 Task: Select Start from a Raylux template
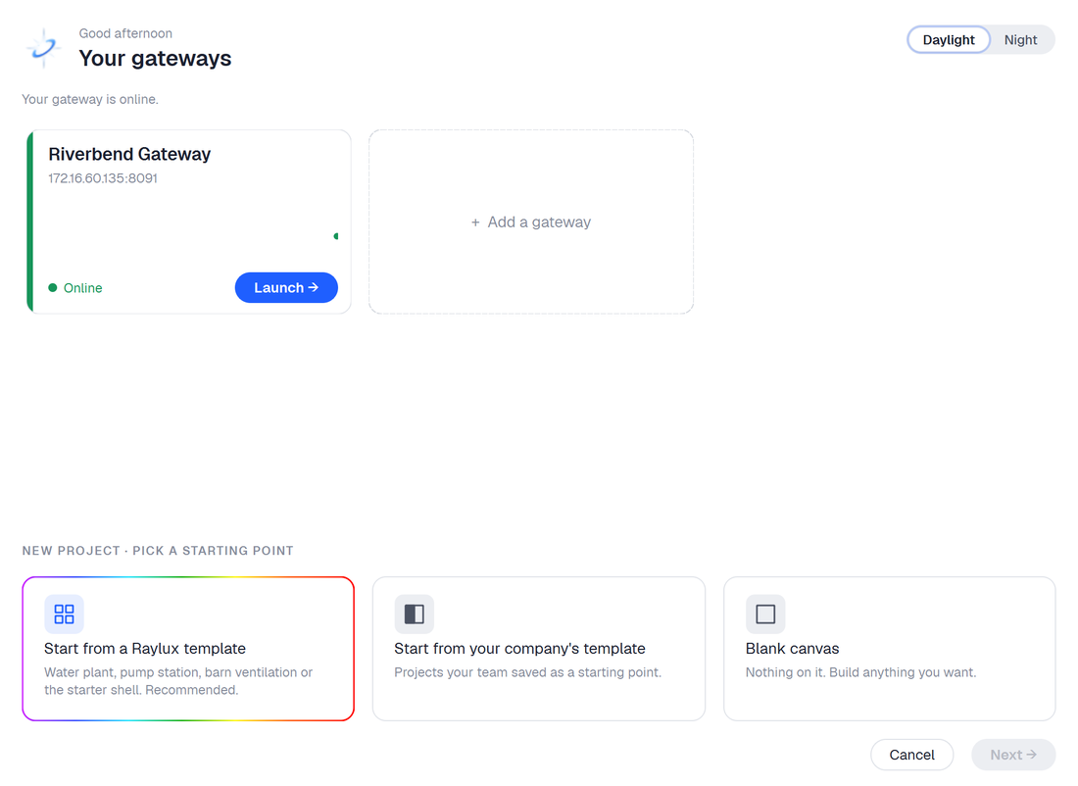pyautogui.click(x=188, y=649)
